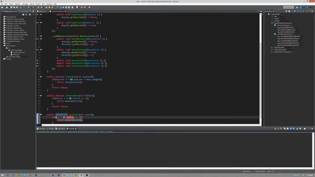
Task: Select getEvent(int) in Outline view
Action: (x=282, y=52)
